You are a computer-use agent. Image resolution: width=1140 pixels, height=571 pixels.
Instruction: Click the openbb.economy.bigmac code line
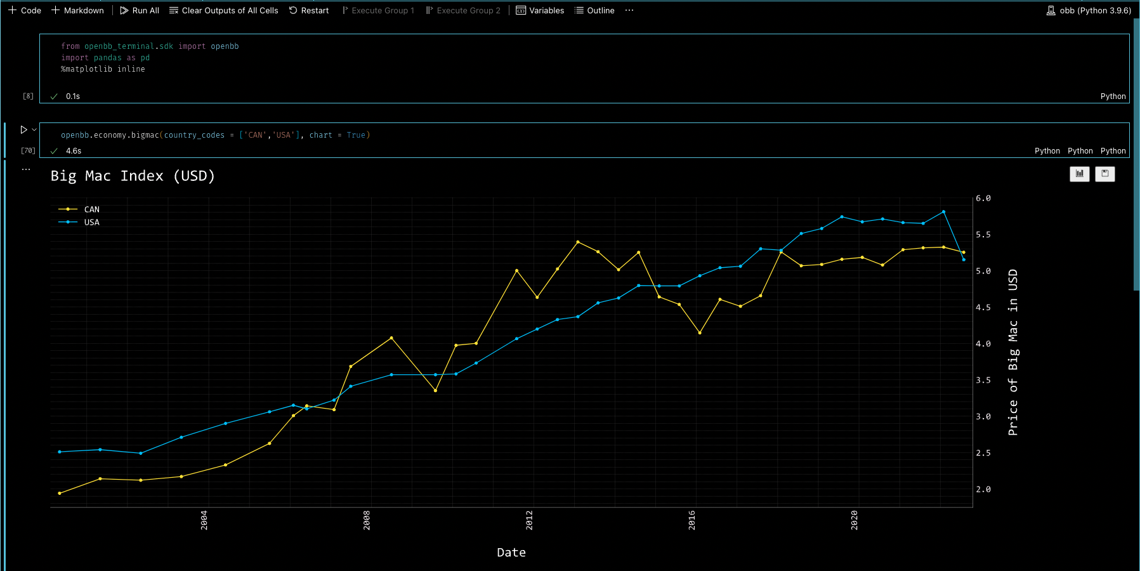pyautogui.click(x=215, y=135)
